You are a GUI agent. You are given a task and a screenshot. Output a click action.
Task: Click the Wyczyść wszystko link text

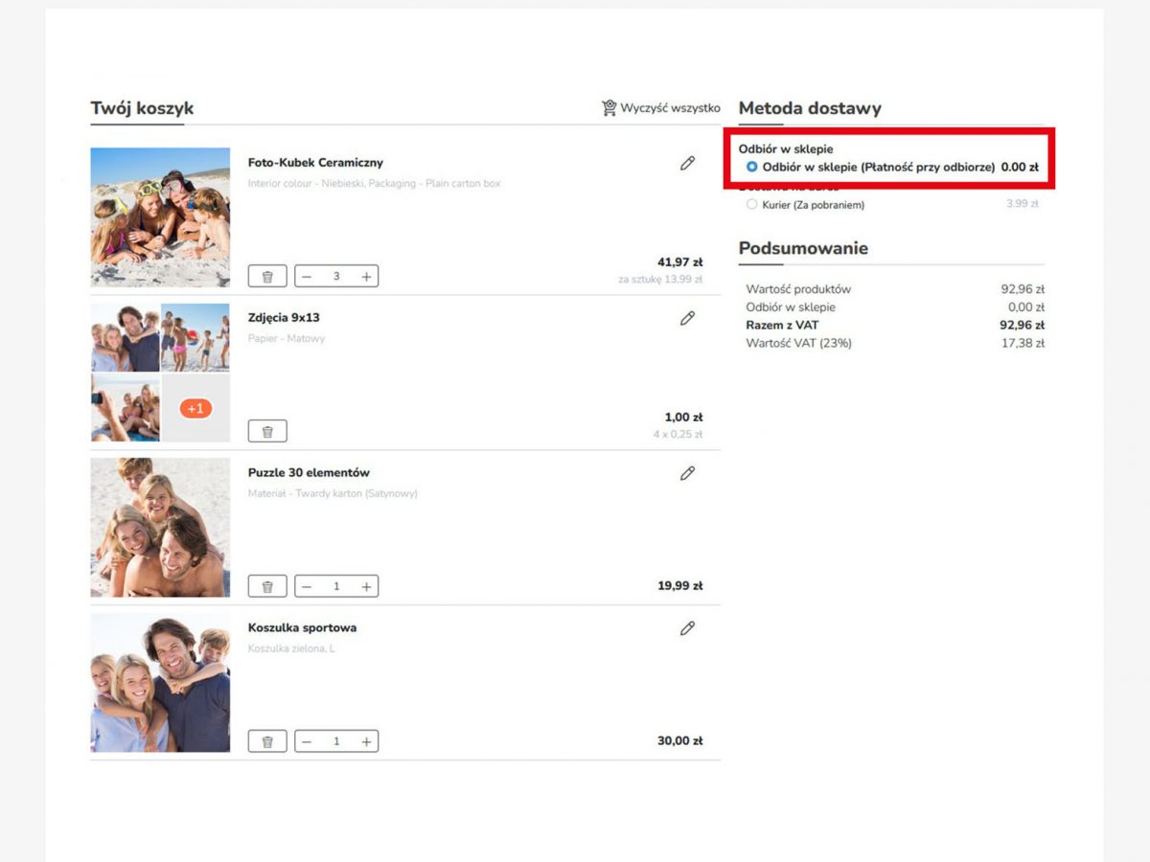(x=670, y=108)
